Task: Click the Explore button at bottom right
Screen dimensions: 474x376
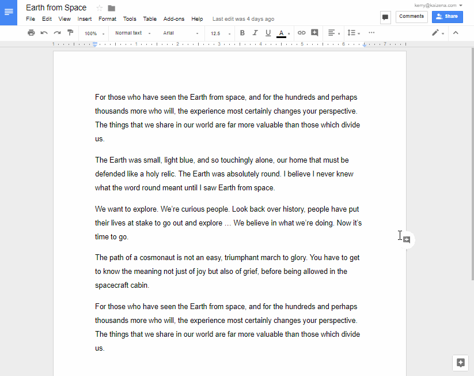Action: tap(460, 362)
